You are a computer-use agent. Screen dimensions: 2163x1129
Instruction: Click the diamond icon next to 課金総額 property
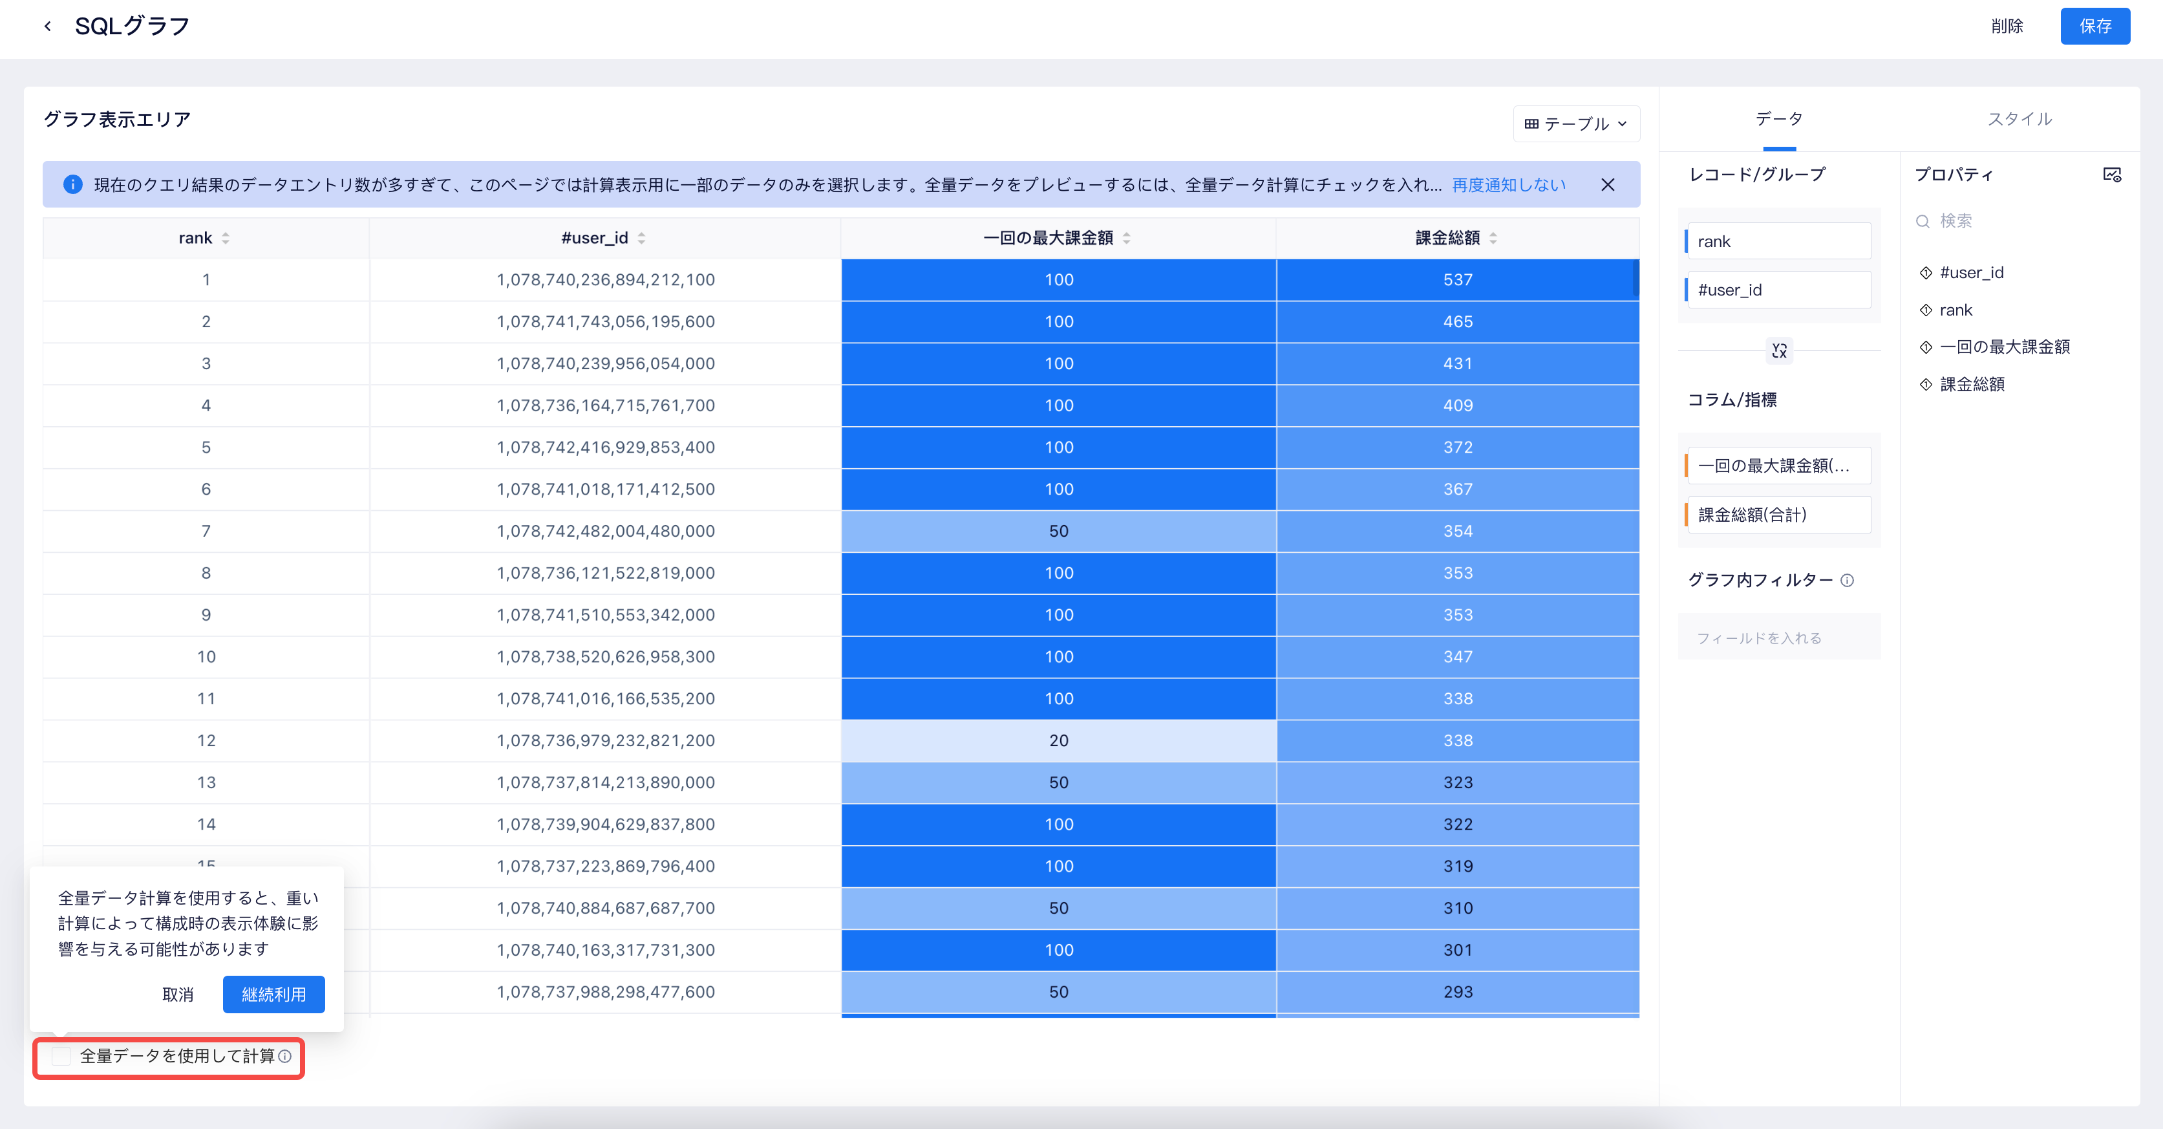pos(1926,385)
